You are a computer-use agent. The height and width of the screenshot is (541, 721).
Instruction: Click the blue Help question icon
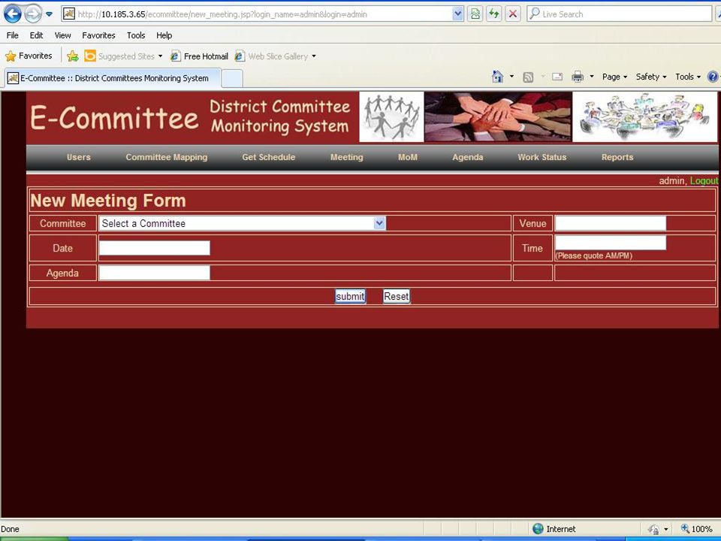click(x=713, y=77)
